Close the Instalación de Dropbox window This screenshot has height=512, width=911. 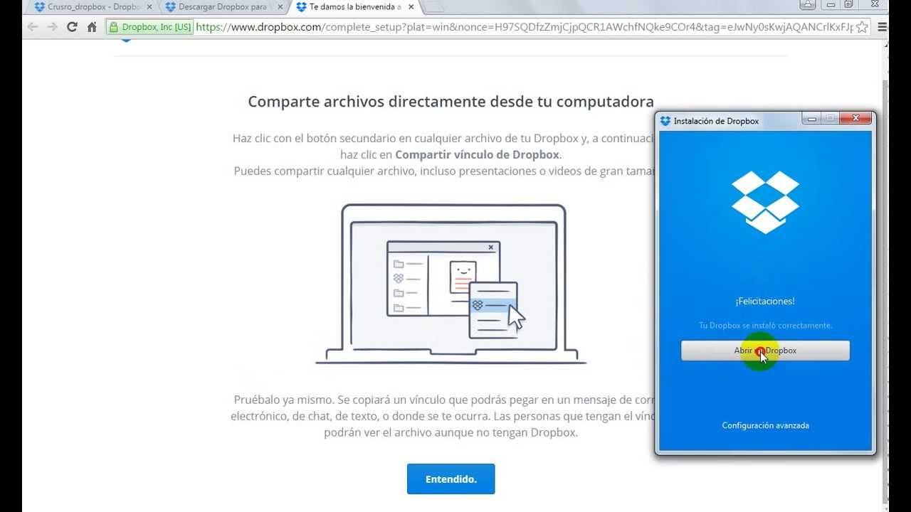(855, 119)
